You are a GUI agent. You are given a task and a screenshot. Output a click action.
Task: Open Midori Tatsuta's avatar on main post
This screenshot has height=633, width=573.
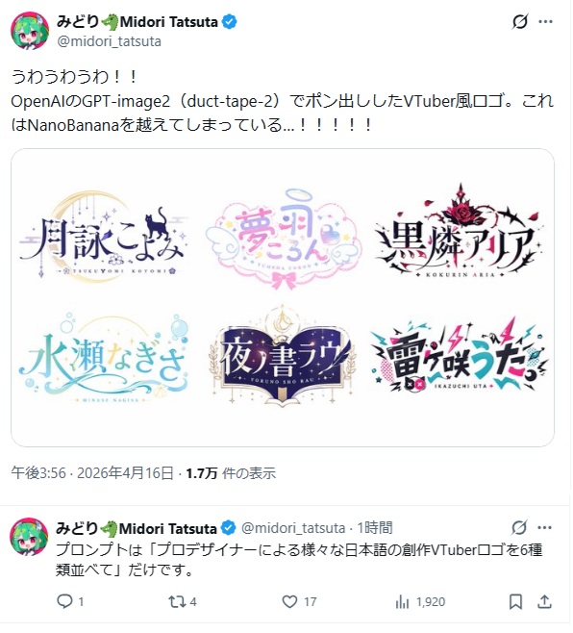pyautogui.click(x=30, y=31)
